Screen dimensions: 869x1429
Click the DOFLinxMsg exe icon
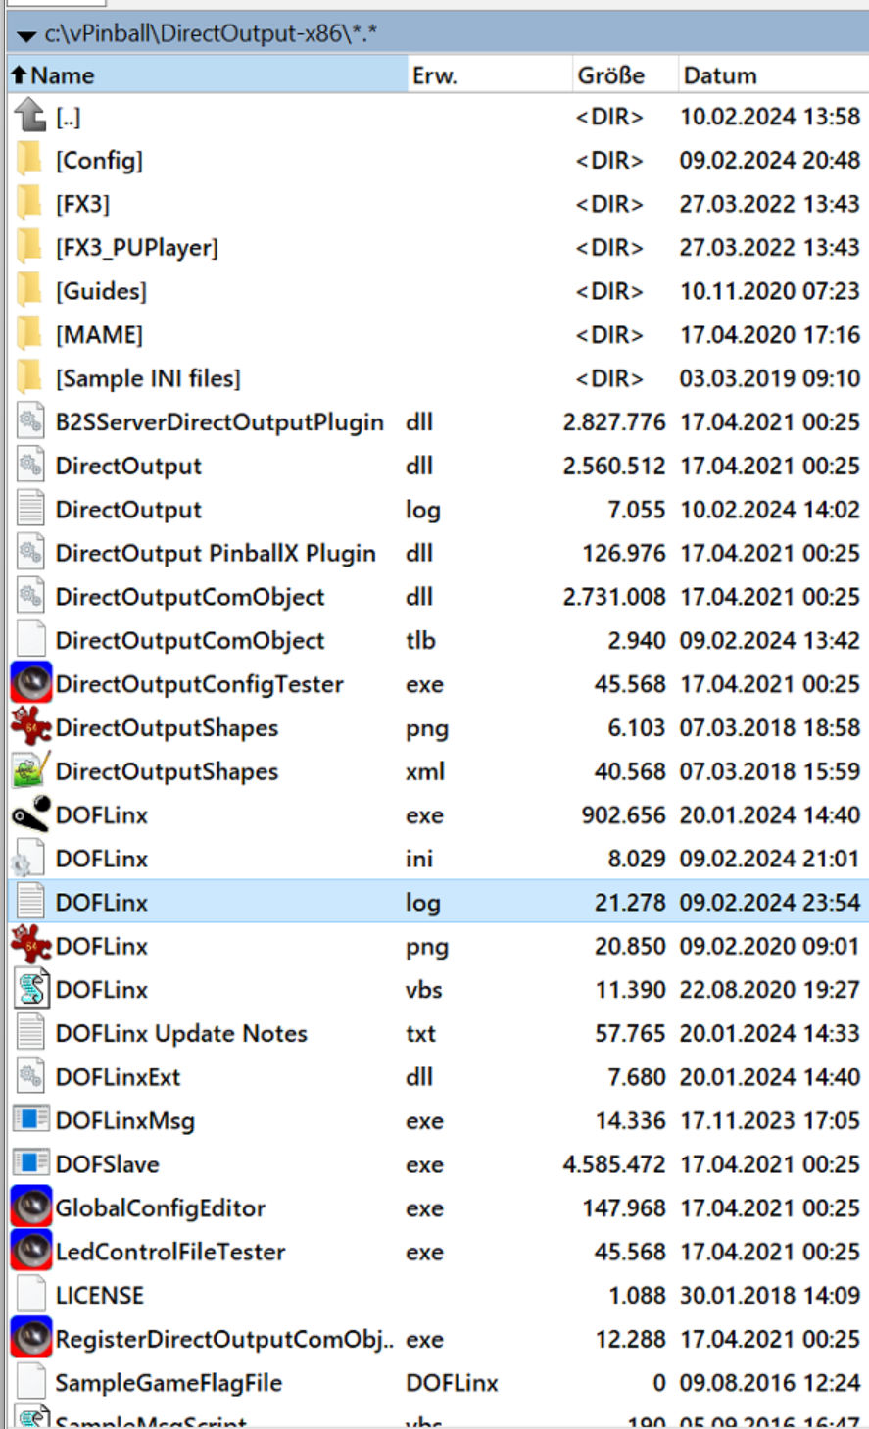(x=30, y=1119)
